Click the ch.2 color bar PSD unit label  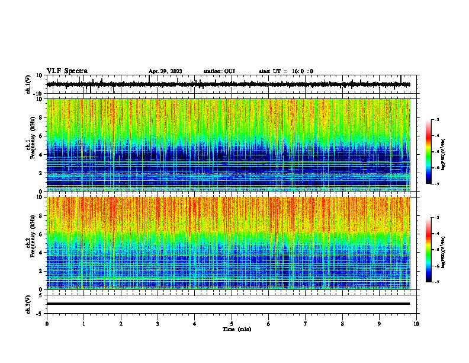pyautogui.click(x=444, y=253)
